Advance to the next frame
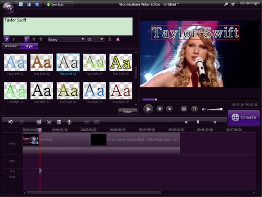Screen dimensions: 262x197 click(x=169, y=109)
